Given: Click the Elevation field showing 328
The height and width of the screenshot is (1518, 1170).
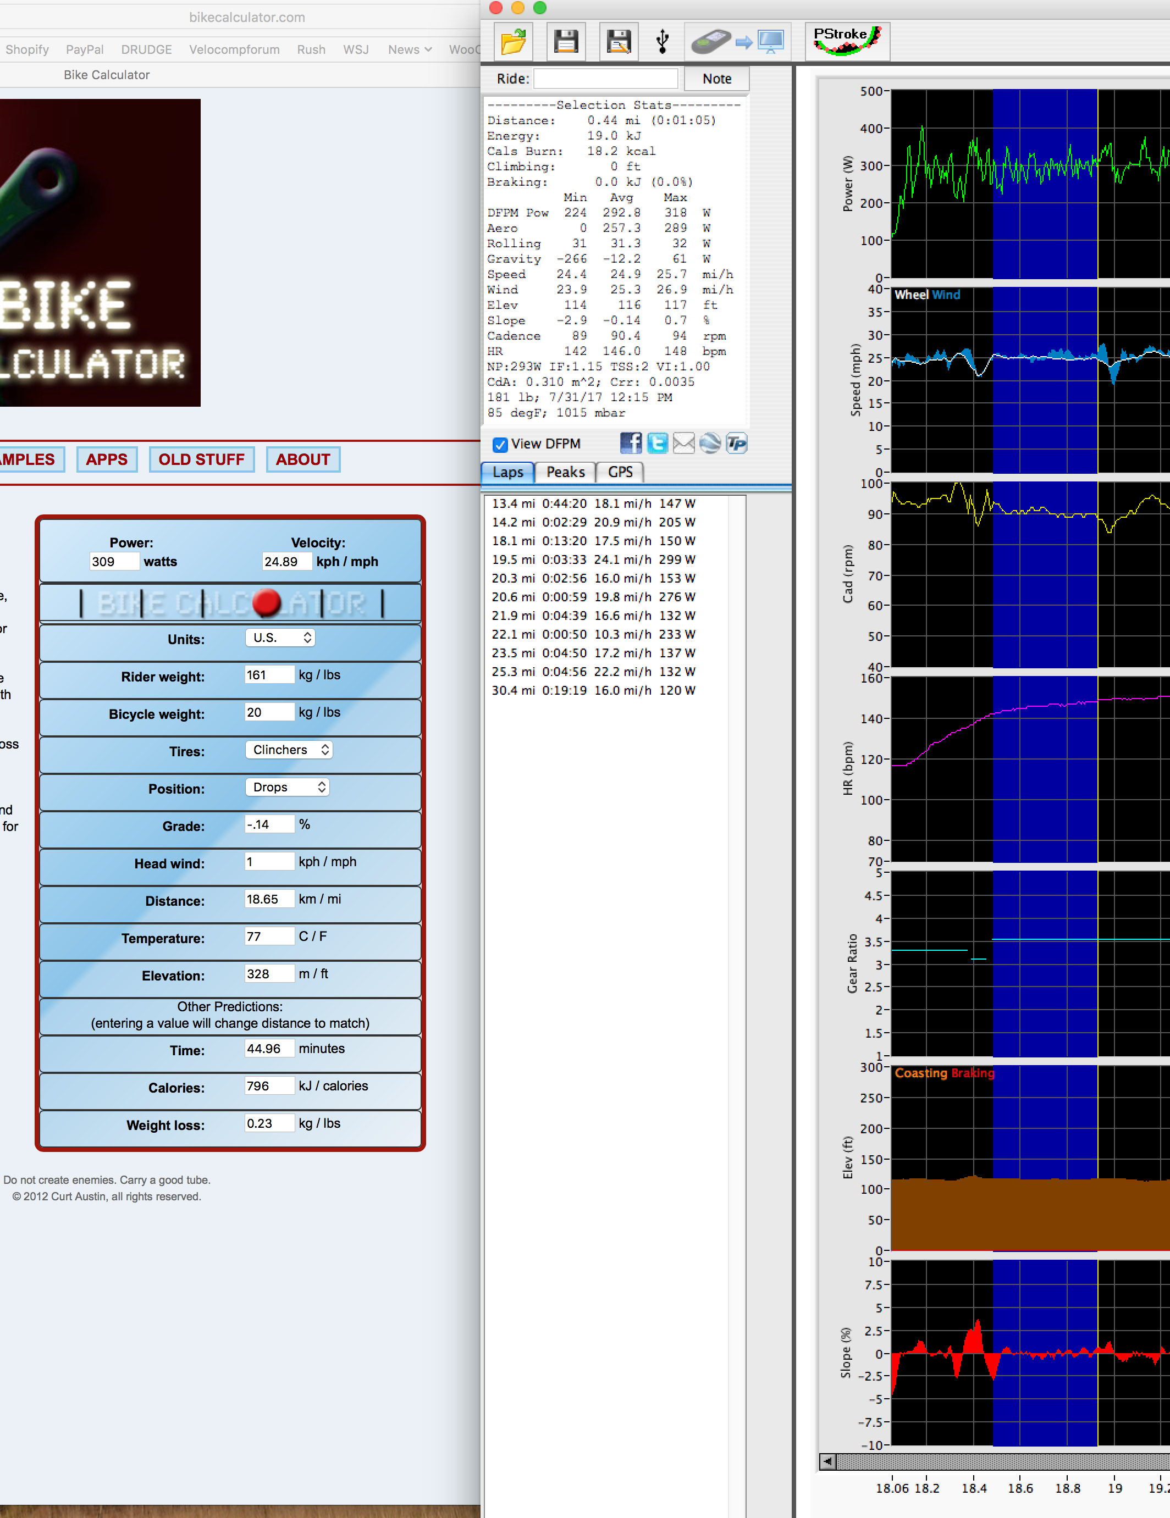Looking at the screenshot, I should (x=270, y=974).
